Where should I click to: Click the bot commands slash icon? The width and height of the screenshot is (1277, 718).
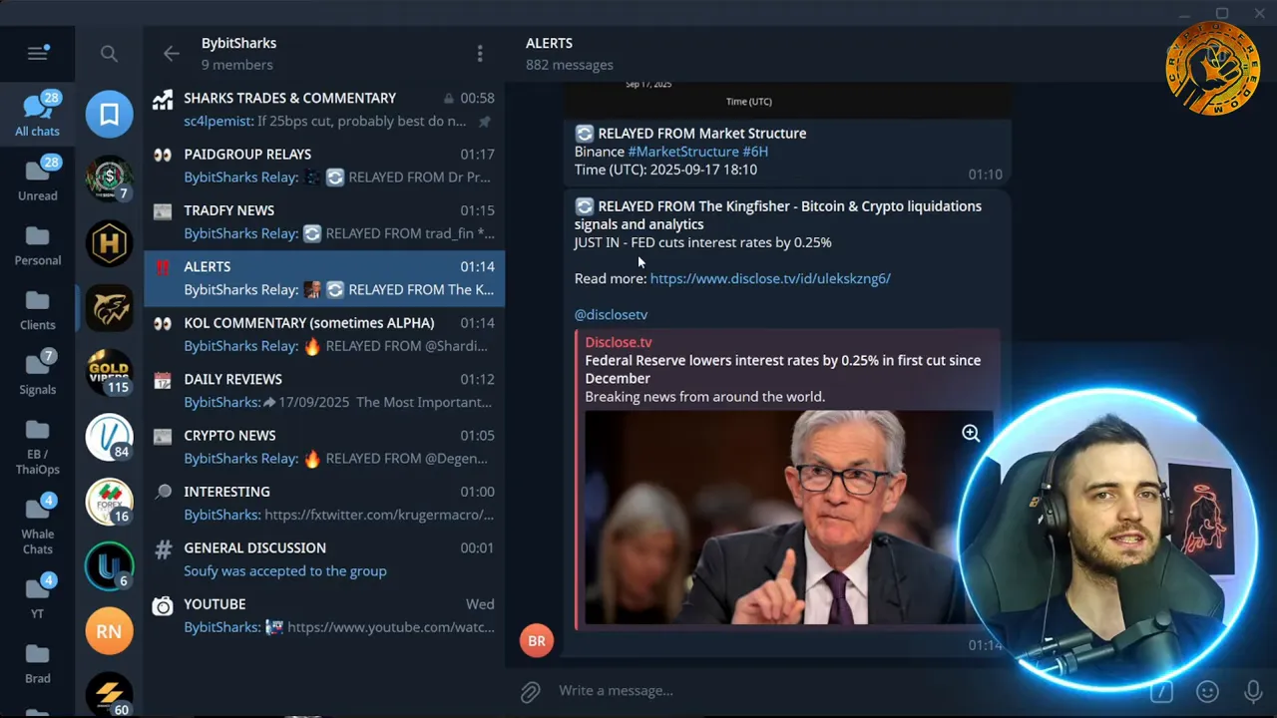coord(1161,691)
